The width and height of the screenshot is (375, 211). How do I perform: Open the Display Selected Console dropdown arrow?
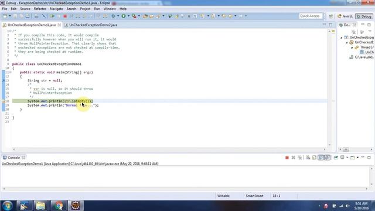347,158
